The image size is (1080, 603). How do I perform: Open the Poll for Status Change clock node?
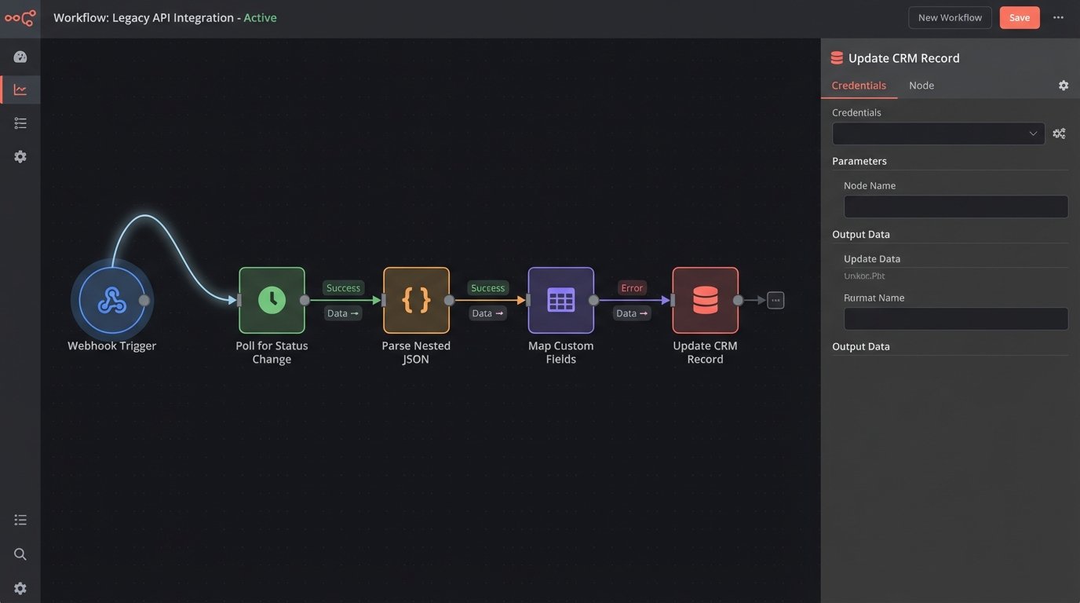coord(271,298)
